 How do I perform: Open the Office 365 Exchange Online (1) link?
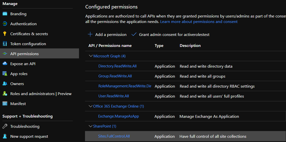pyautogui.click(x=118, y=106)
